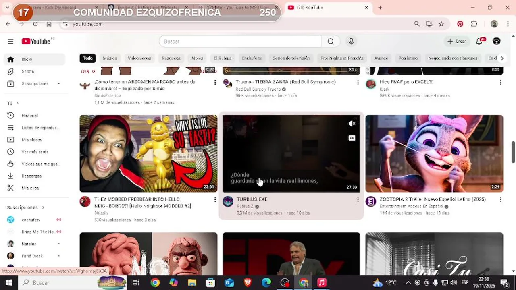Open Descargas in sidebar

(x=34, y=176)
